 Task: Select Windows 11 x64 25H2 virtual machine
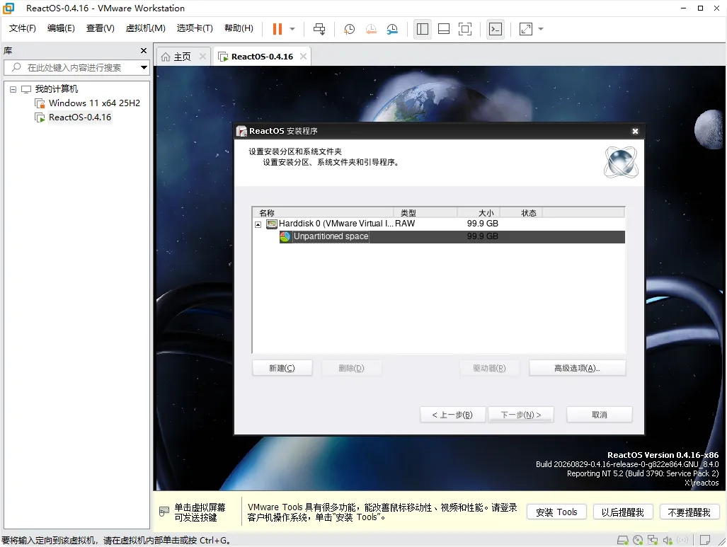(x=94, y=103)
